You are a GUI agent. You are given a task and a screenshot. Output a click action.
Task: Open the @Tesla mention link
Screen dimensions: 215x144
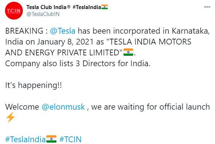(x=63, y=31)
